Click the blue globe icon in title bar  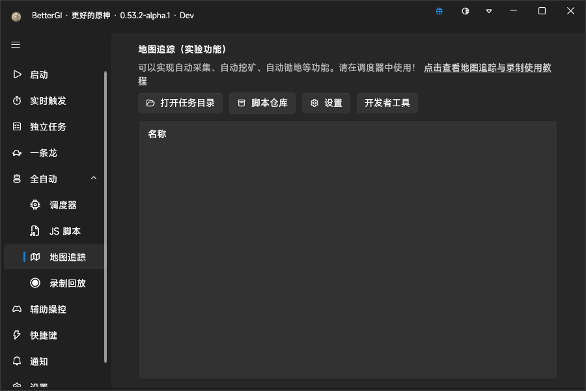[439, 11]
